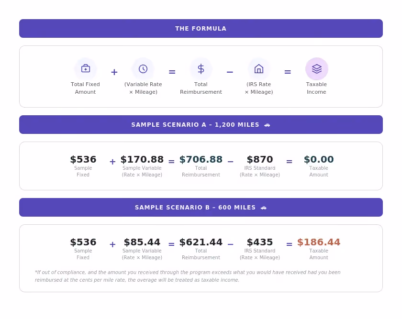The image size is (402, 319).
Task: Click the $706.88 total reimbursement value
Action: tap(201, 159)
